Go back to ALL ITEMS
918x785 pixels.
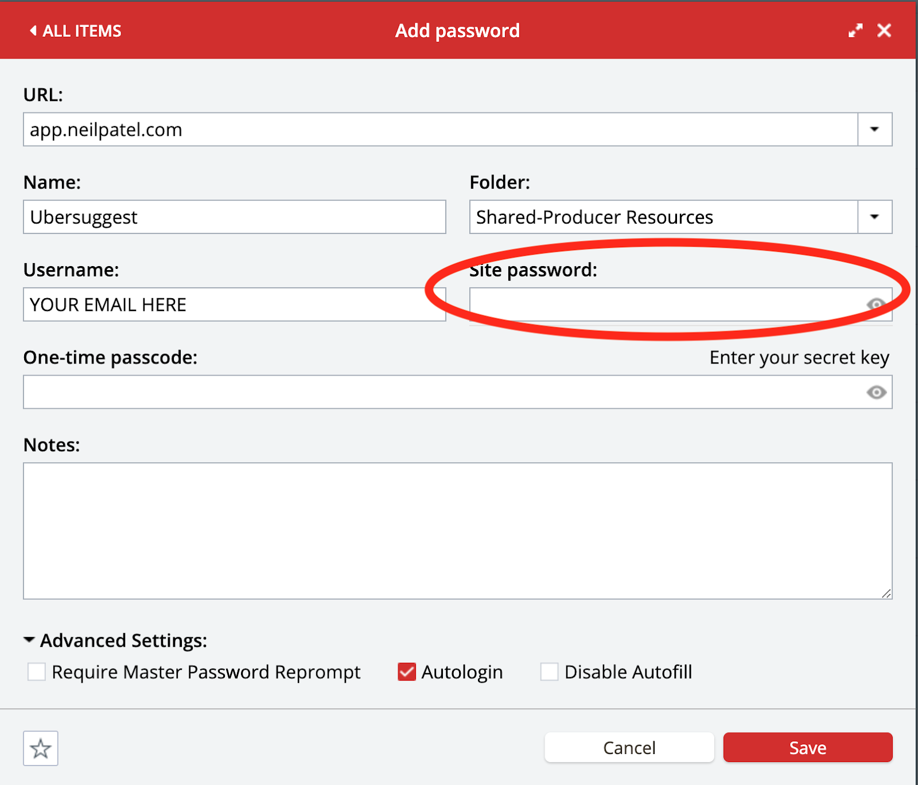click(76, 31)
